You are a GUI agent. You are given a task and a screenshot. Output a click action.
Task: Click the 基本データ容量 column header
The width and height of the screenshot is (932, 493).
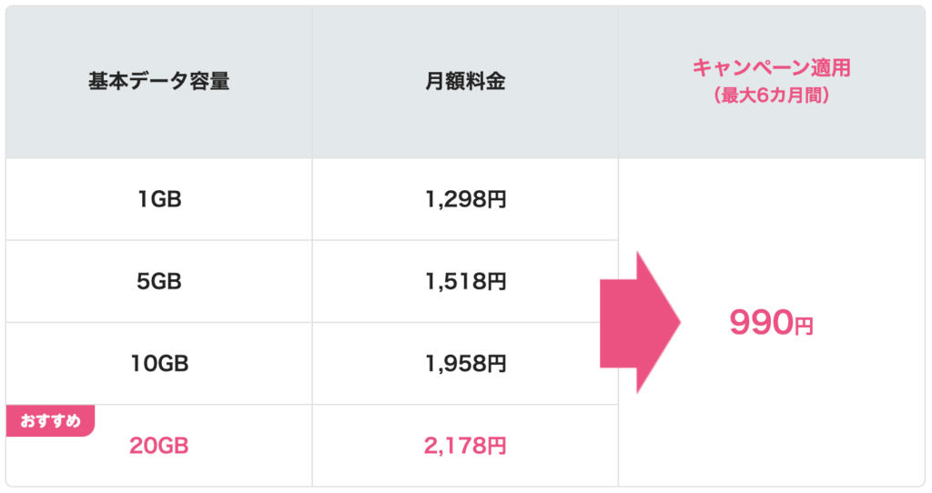158,81
